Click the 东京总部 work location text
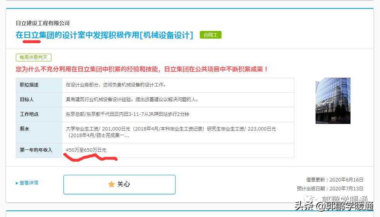This screenshot has height=217, width=380. pyautogui.click(x=128, y=114)
